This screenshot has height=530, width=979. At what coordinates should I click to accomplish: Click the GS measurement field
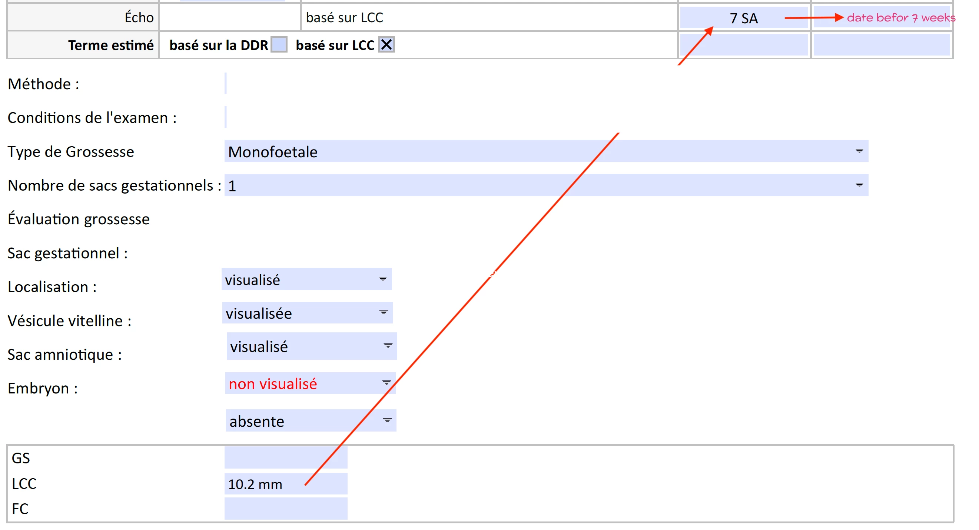pos(285,457)
